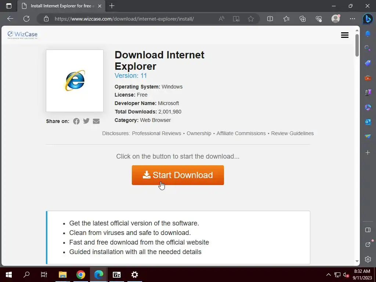Viewport: 376px width, 282px height.
Task: Open sidebar Search icon
Action: 368,48
